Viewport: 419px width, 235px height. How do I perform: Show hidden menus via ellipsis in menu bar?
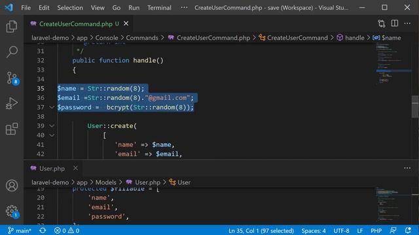pyautogui.click(x=184, y=8)
